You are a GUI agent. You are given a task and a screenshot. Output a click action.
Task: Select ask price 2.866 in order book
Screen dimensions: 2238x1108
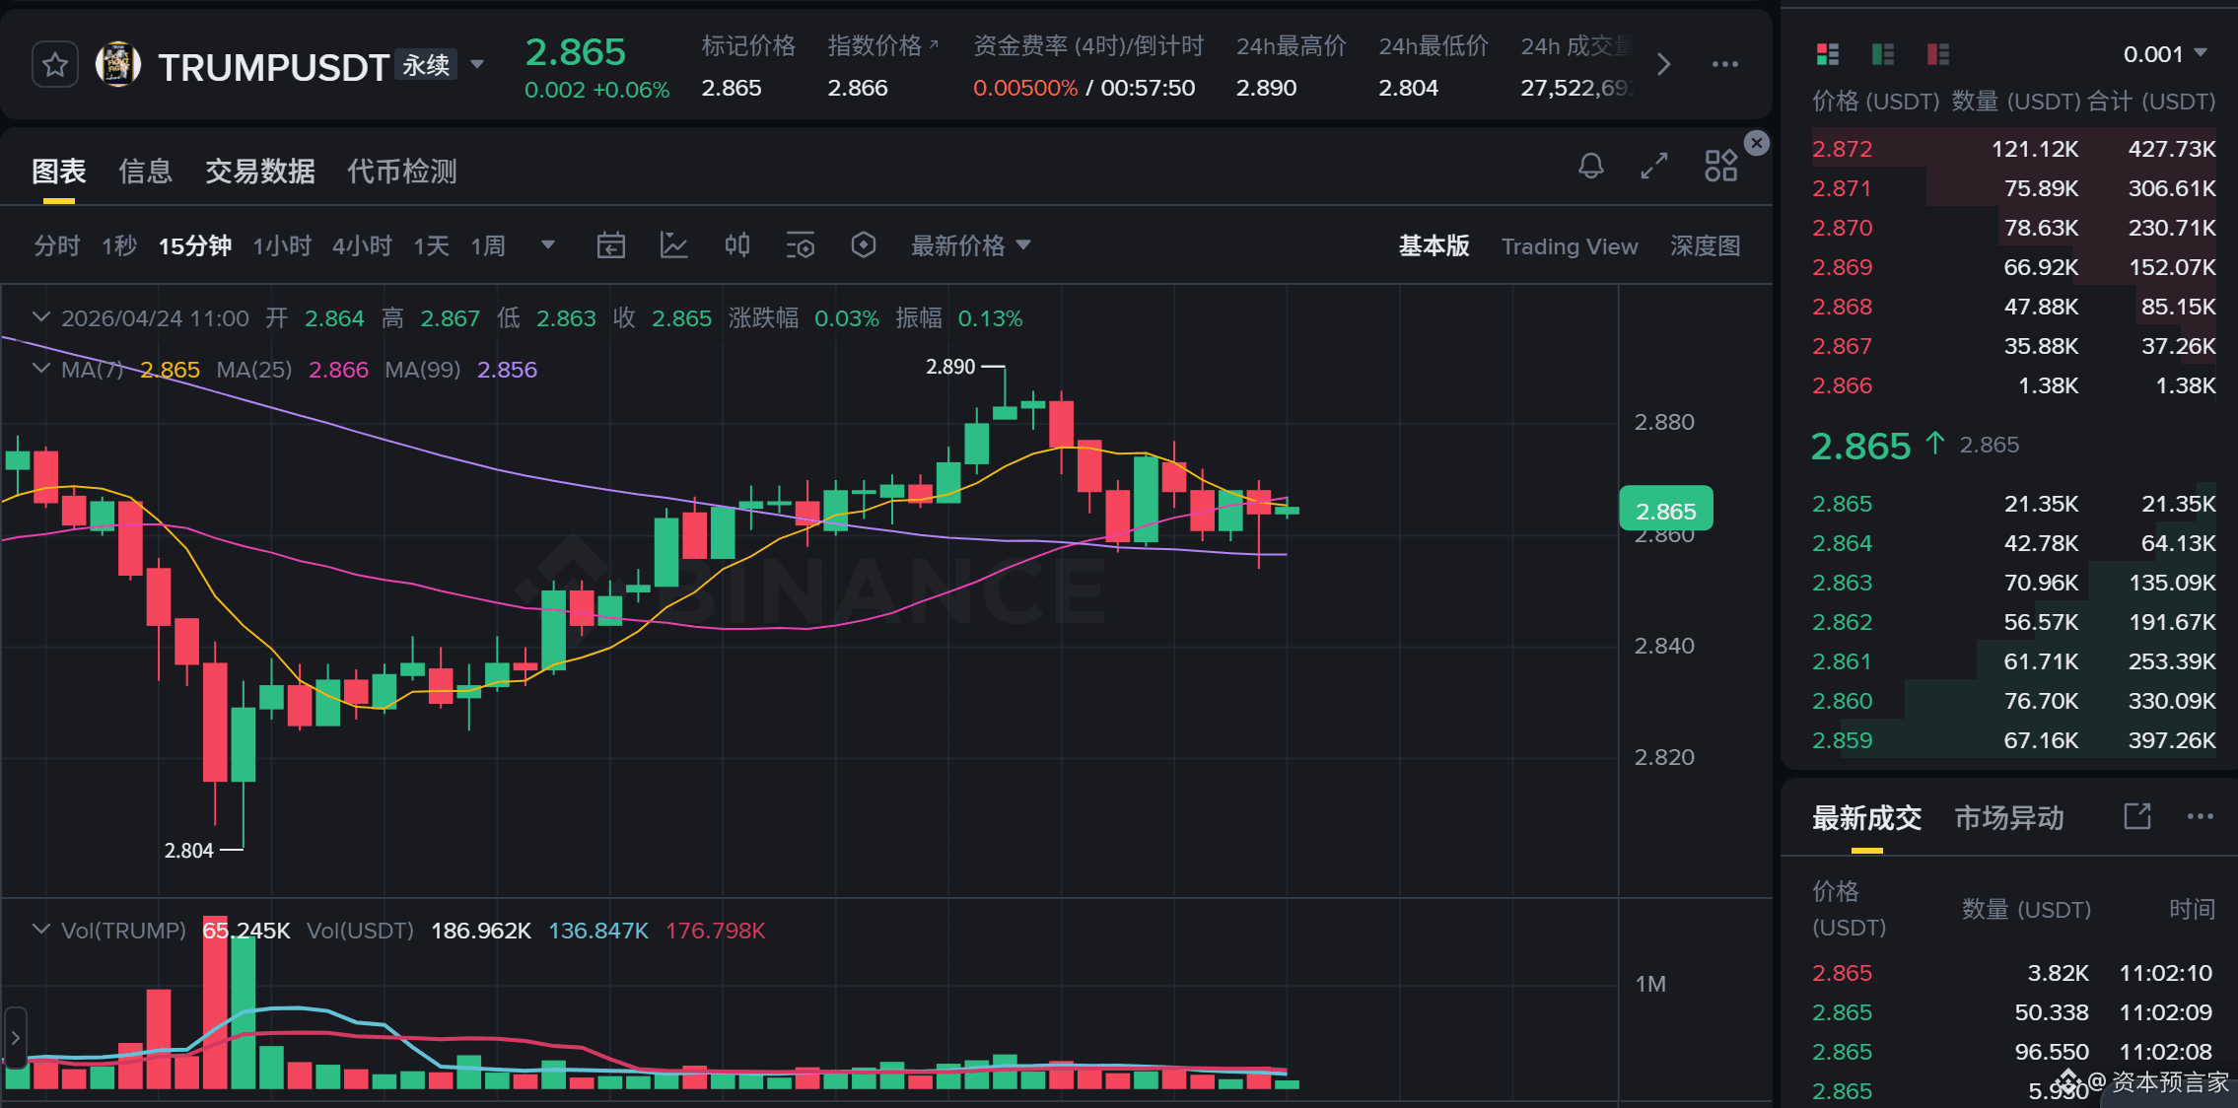1842,385
